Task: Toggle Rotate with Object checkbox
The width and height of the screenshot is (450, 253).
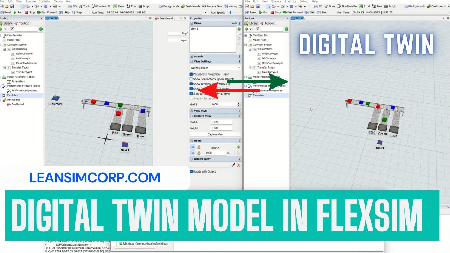Action: [x=191, y=171]
